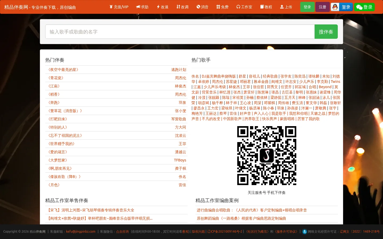Focus the singer or song search field
This screenshot has width=383, height=239.
[180, 32]
